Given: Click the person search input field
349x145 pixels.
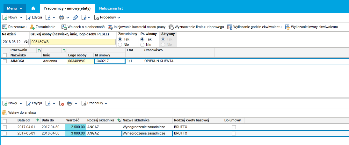Looking at the screenshot, I should [73, 42].
